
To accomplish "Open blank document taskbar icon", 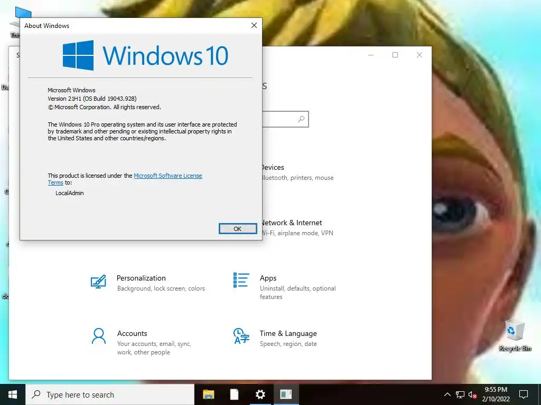I will tap(234, 394).
